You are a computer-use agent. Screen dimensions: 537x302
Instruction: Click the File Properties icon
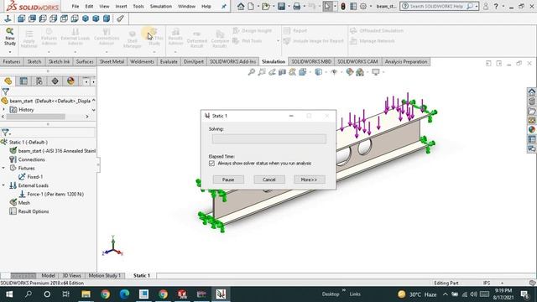point(353,6)
